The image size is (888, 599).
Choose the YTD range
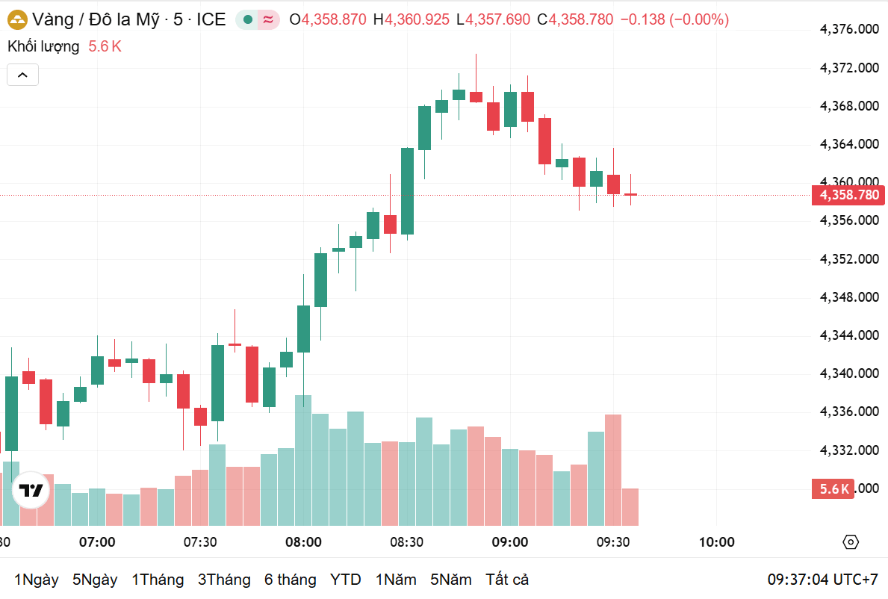pyautogui.click(x=346, y=580)
